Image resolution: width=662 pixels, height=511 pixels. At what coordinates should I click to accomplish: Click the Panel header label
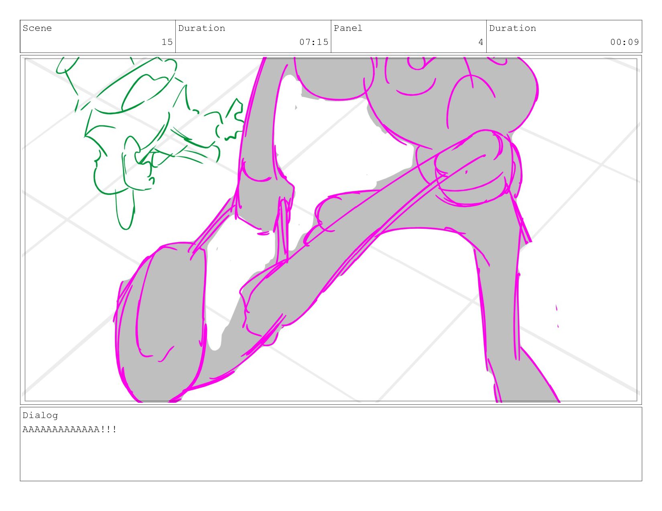[348, 28]
